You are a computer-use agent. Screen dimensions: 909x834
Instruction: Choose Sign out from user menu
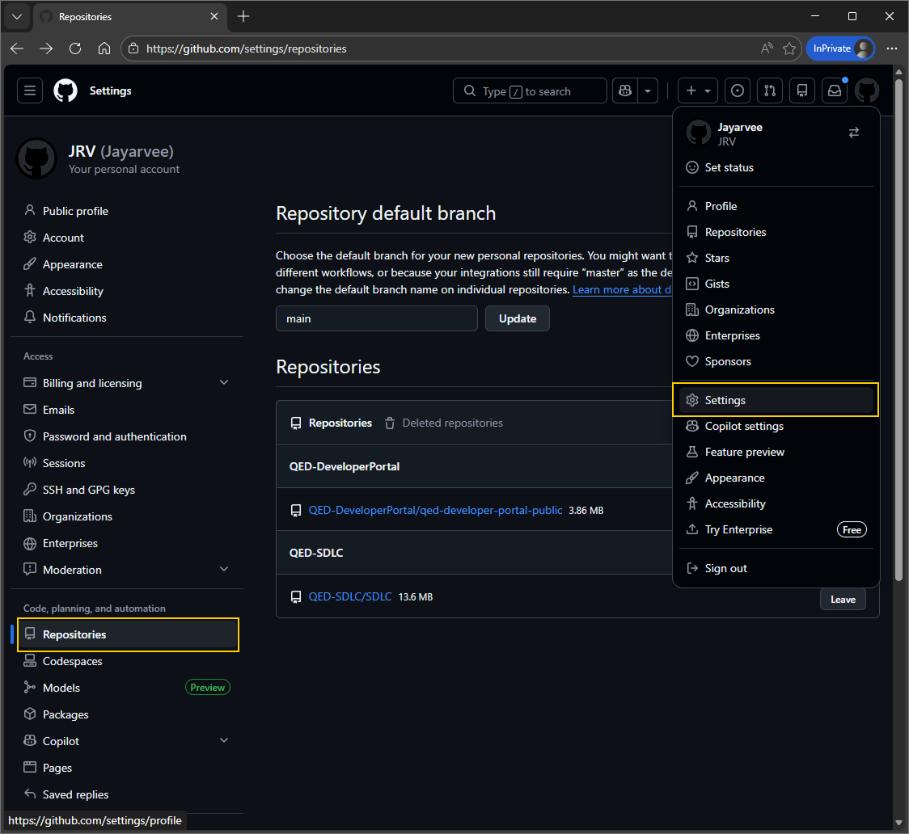725,568
